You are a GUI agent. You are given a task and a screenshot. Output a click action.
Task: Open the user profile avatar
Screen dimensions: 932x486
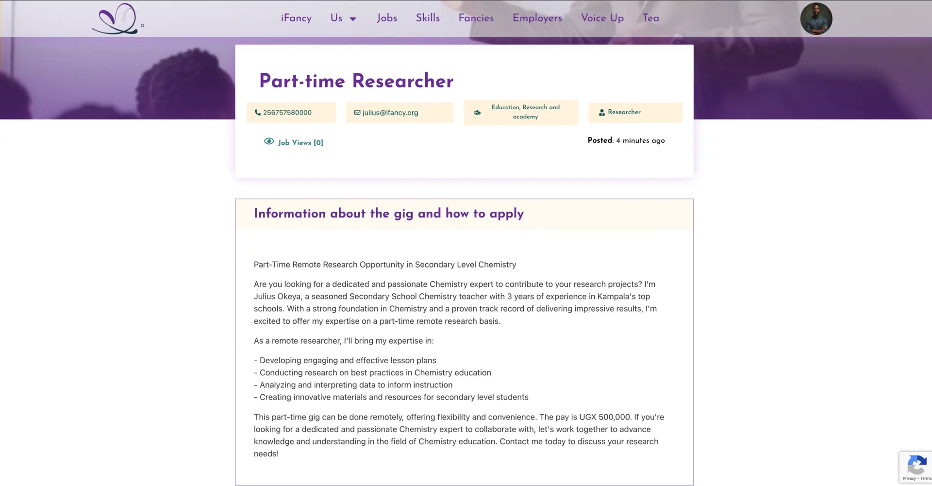[816, 18]
